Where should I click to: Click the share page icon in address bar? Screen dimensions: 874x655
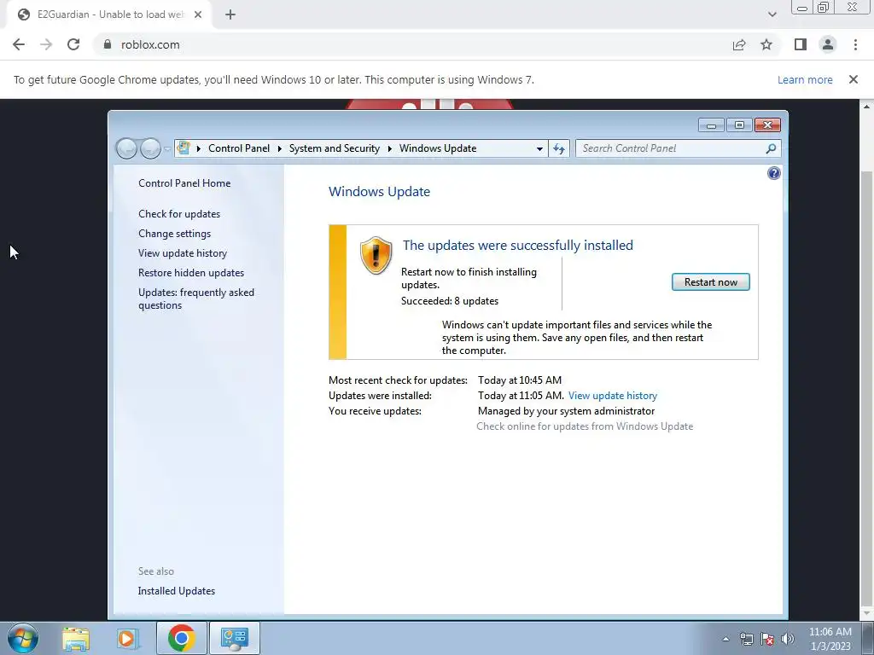[739, 44]
